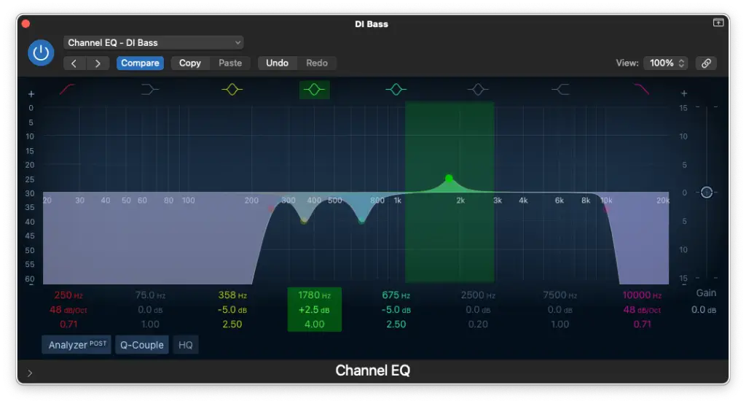The image size is (746, 404).
Task: Click the teal 2.50 Q value
Action: 396,325
